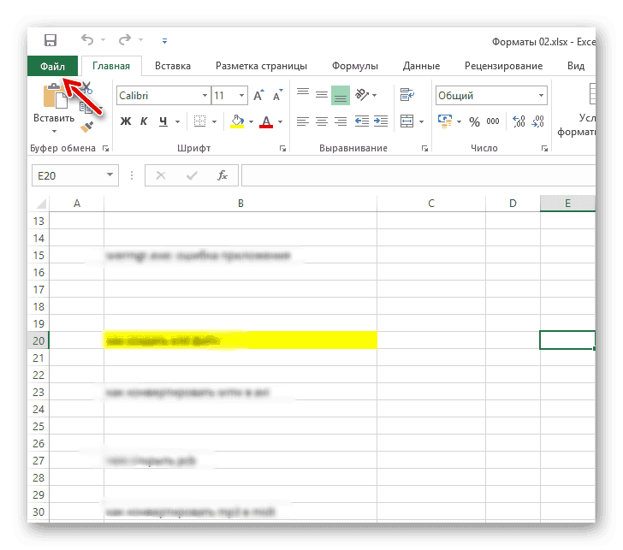623x550 pixels.
Task: Expand the Вставить paste options arrow
Action: pos(54,131)
